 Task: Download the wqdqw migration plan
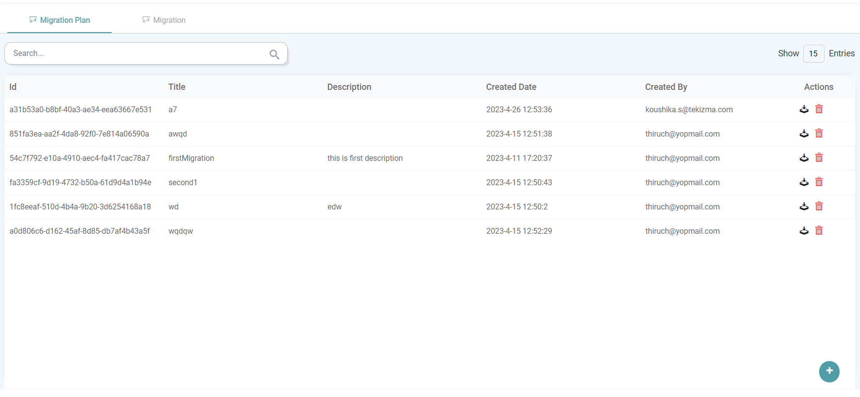pos(804,231)
